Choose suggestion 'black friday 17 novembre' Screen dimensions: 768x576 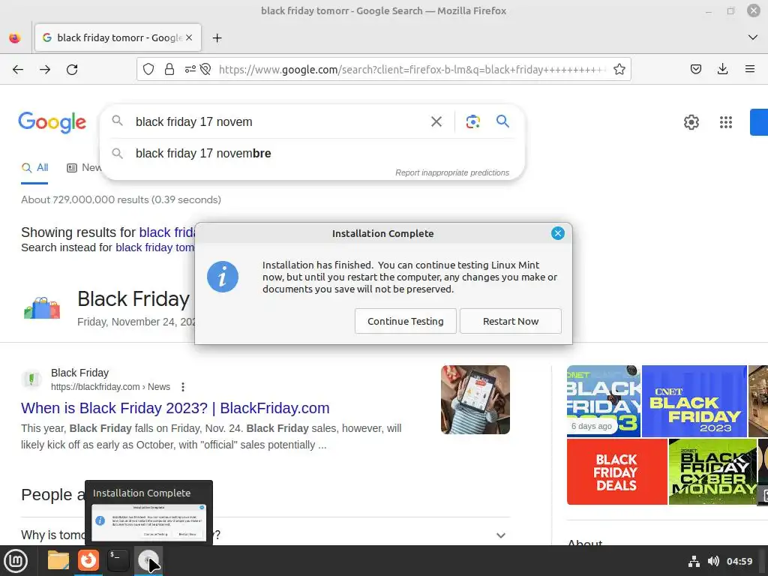tap(313, 153)
